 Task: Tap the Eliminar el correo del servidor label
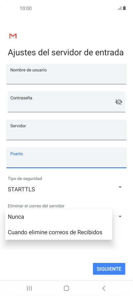(x=36, y=206)
